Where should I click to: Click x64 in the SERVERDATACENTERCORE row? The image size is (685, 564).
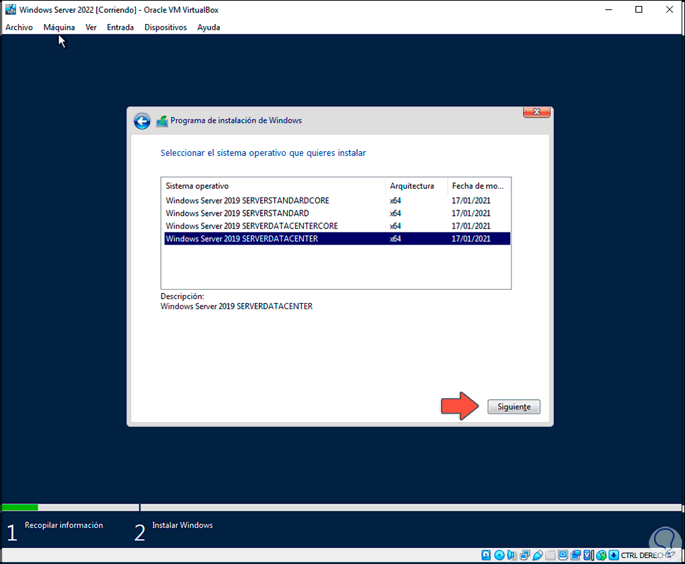[x=395, y=226]
